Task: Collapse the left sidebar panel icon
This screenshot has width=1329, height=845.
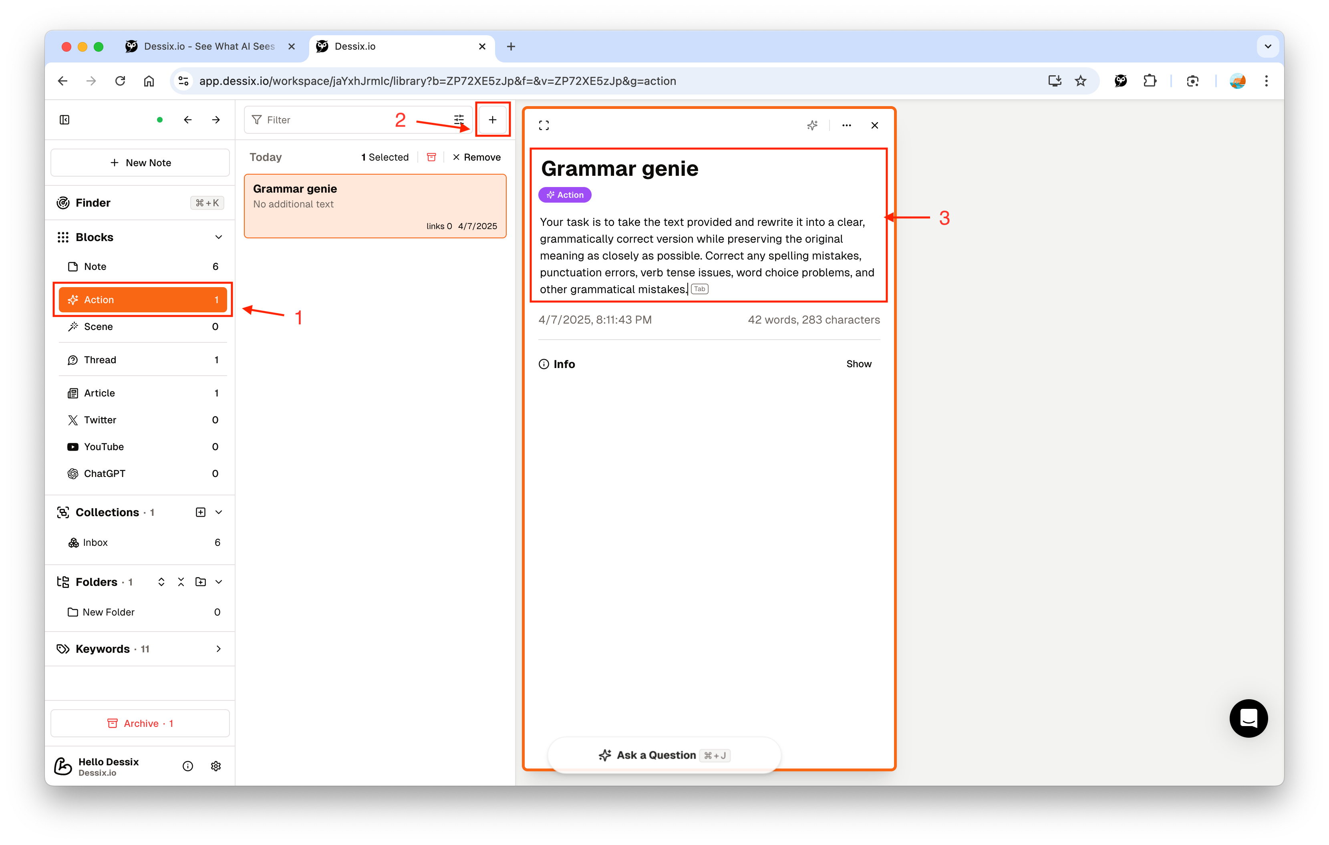Action: click(64, 120)
